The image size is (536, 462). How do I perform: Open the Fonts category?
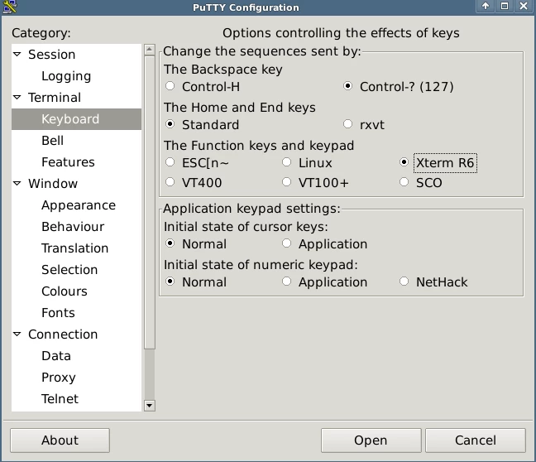58,313
